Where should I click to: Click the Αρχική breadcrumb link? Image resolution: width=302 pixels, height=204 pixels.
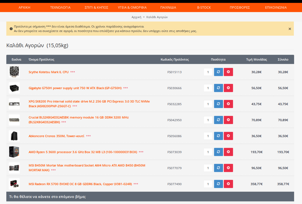(136, 17)
